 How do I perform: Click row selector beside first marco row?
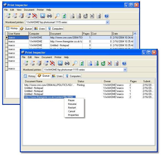[x=7, y=38]
